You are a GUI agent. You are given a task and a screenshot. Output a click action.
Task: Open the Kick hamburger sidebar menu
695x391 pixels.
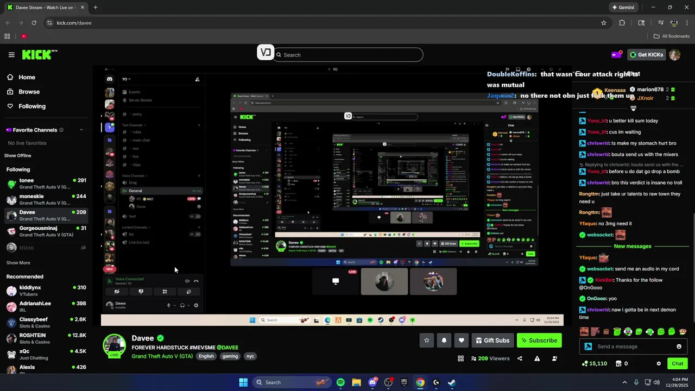click(11, 55)
